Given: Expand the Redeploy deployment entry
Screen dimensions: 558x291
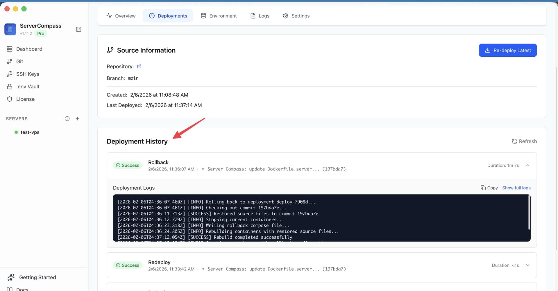Looking at the screenshot, I should (x=528, y=265).
